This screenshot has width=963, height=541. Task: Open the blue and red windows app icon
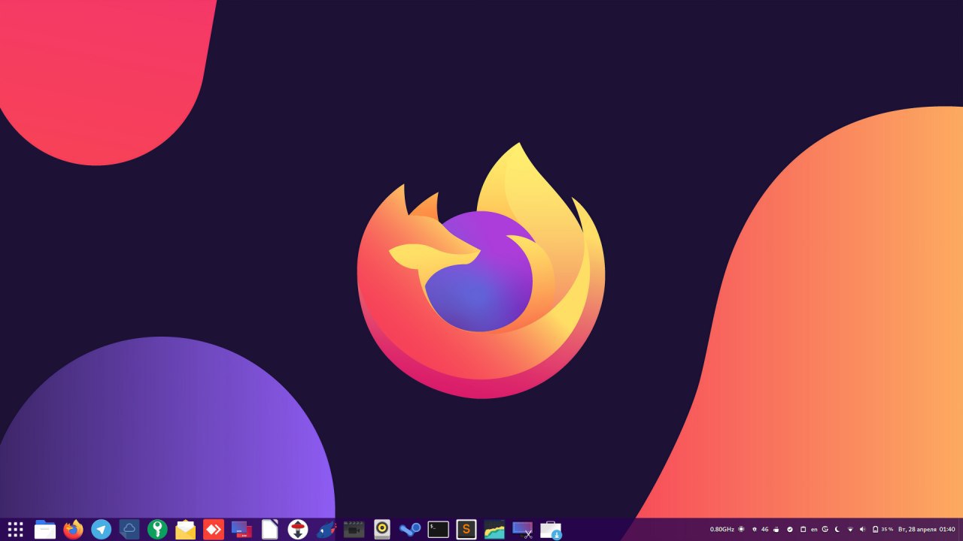tap(242, 529)
